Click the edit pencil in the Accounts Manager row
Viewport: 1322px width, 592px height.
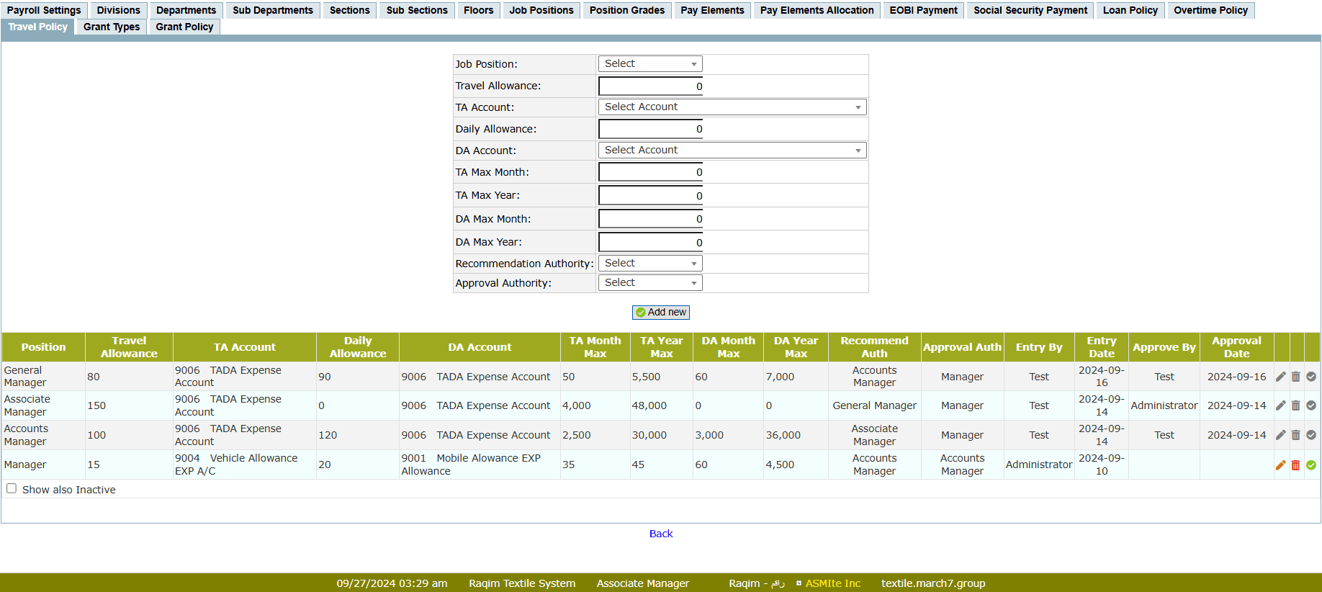(x=1280, y=435)
